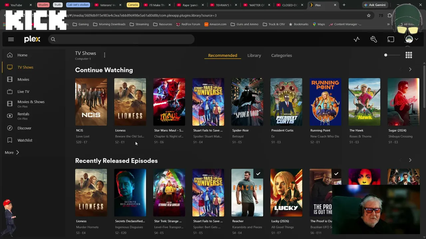
Task: Open the RedFox Forum bookmark
Action: [188, 24]
